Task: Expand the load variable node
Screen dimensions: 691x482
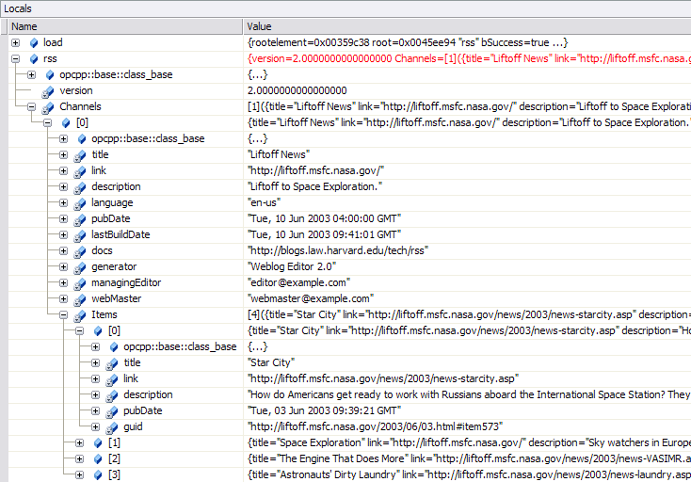Action: (16, 42)
